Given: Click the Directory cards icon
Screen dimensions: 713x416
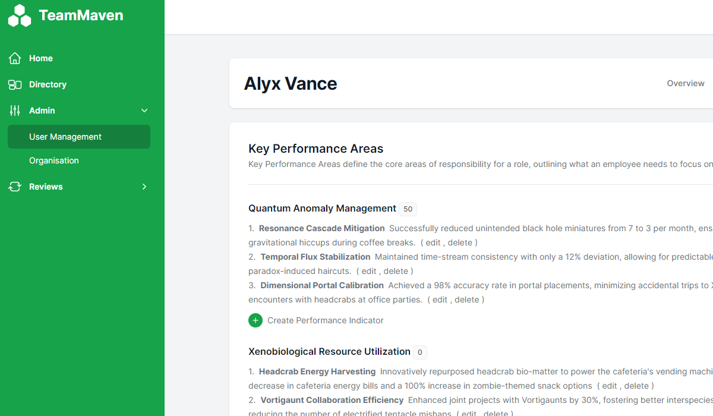Looking at the screenshot, I should coord(15,84).
